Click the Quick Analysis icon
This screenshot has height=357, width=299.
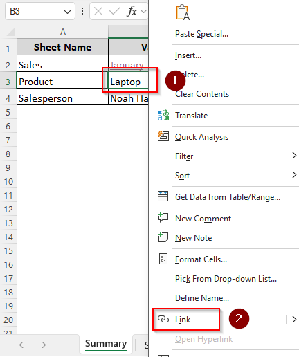click(163, 136)
